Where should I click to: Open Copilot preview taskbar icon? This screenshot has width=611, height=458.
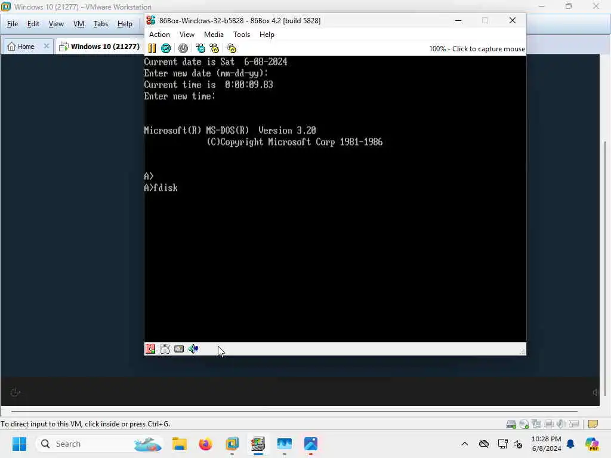click(592, 444)
